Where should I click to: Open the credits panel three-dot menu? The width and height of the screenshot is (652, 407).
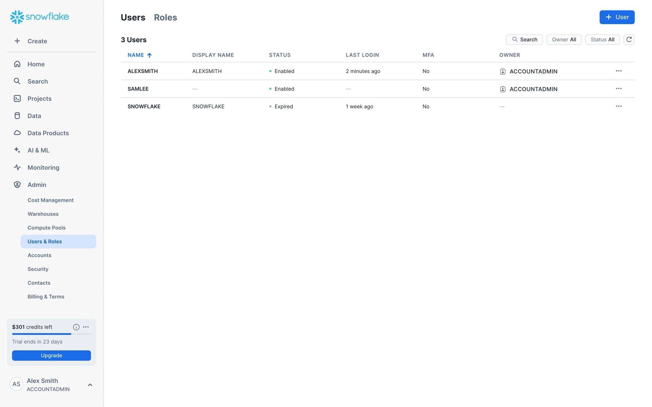[x=86, y=327]
